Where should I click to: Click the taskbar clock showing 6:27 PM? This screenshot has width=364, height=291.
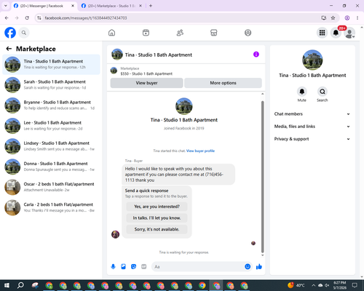(x=339, y=285)
